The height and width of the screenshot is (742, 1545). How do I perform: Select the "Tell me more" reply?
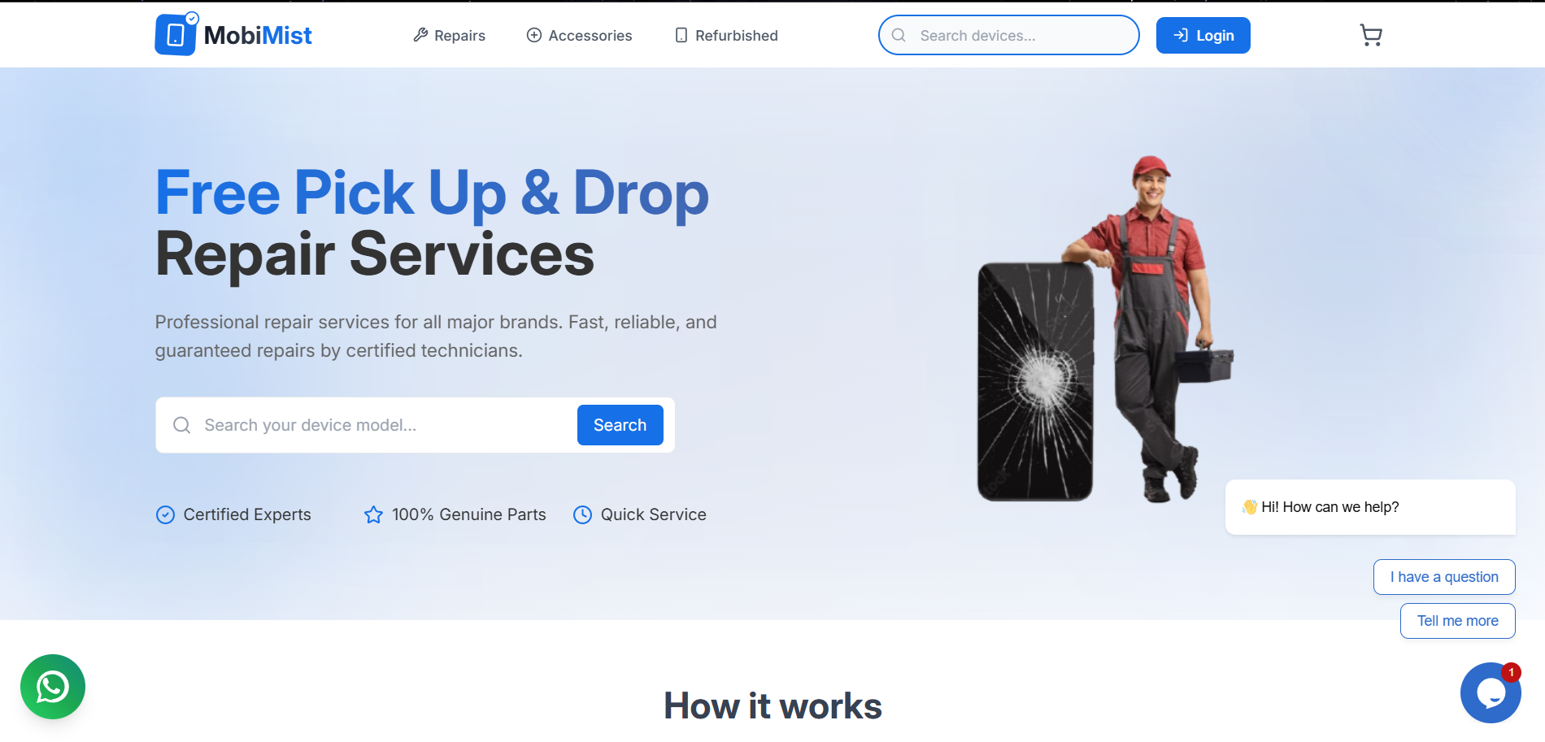pos(1457,621)
